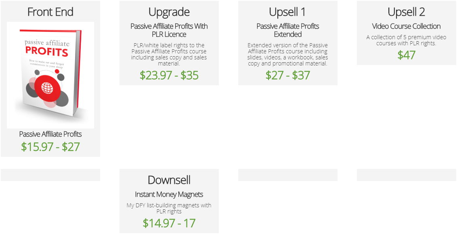Viewport: 457px width, 234px height.
Task: Open the Upsell 1 heading
Action: pyautogui.click(x=288, y=12)
